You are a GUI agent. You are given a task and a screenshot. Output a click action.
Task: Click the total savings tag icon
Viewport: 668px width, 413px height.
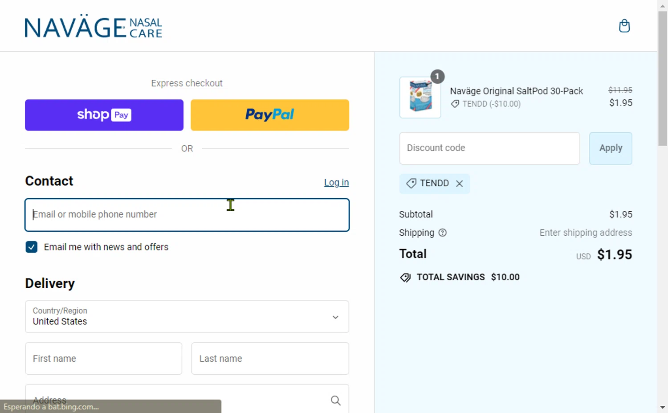405,278
